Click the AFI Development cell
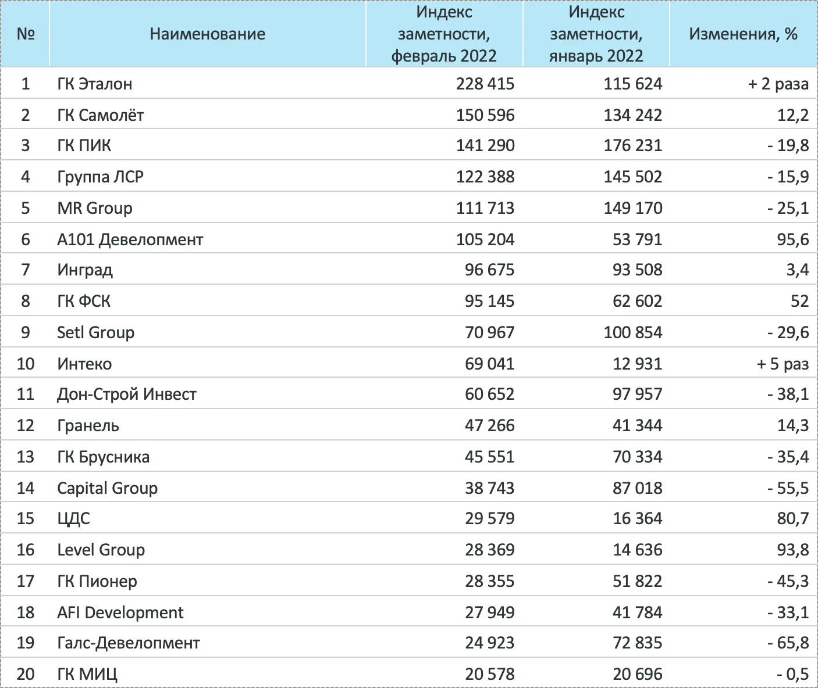This screenshot has height=688, width=818. pos(120,612)
